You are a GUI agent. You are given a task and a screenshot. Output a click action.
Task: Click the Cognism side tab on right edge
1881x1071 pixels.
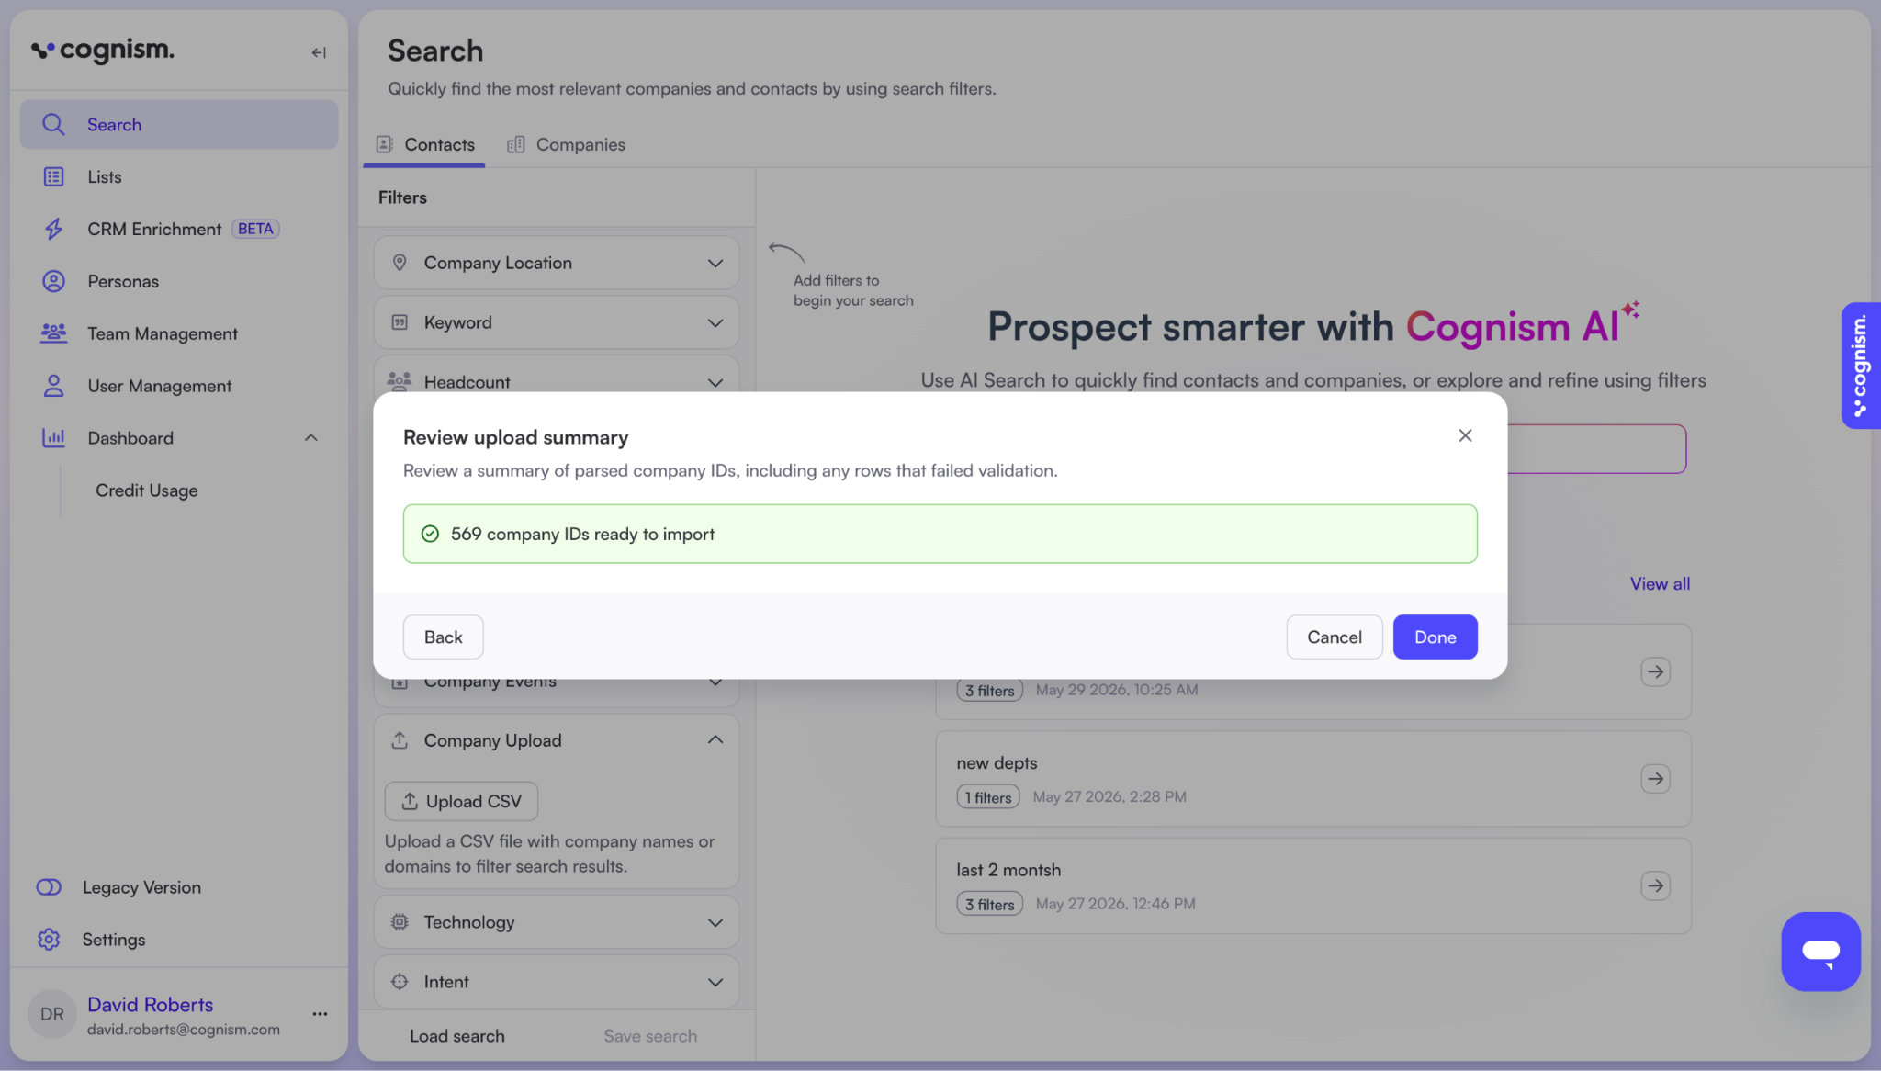tap(1861, 365)
